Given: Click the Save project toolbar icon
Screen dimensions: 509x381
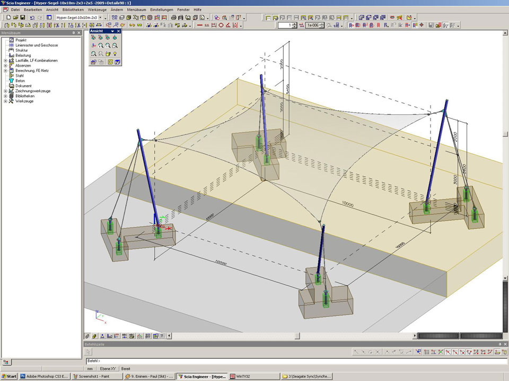Looking at the screenshot, I should pyautogui.click(x=23, y=17).
